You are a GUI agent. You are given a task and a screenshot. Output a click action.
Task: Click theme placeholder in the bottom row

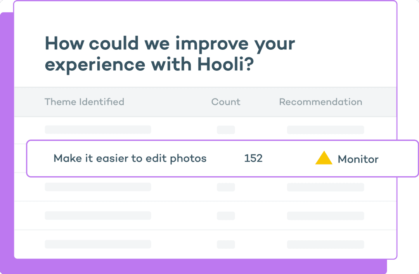[x=98, y=244]
